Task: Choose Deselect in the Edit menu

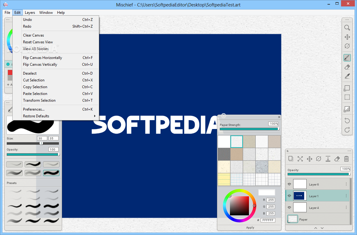Action: pyautogui.click(x=56, y=73)
